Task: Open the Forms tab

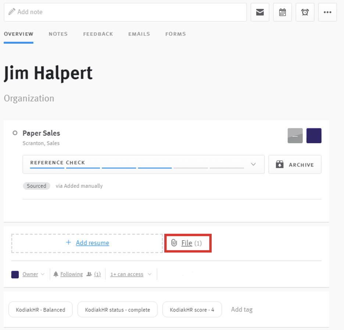Action: pos(176,34)
